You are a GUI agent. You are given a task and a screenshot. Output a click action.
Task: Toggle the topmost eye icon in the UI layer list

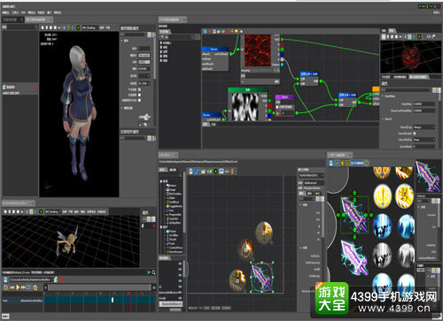pyautogui.click(x=180, y=264)
